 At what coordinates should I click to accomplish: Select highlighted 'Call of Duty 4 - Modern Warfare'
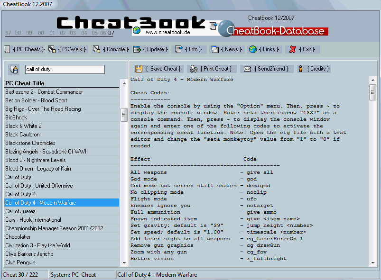[x=62, y=203]
